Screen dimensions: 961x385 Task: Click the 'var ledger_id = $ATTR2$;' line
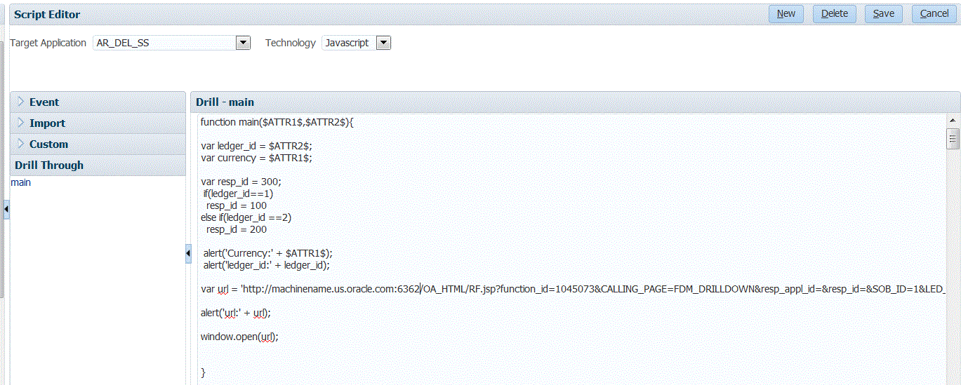[x=256, y=146]
